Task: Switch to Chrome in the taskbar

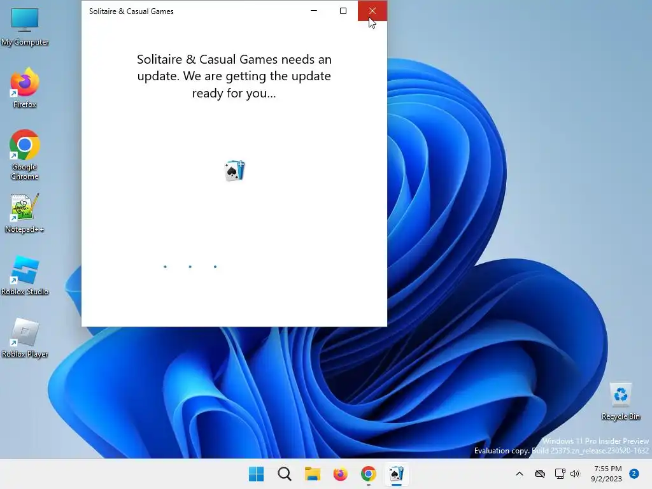Action: pyautogui.click(x=369, y=474)
